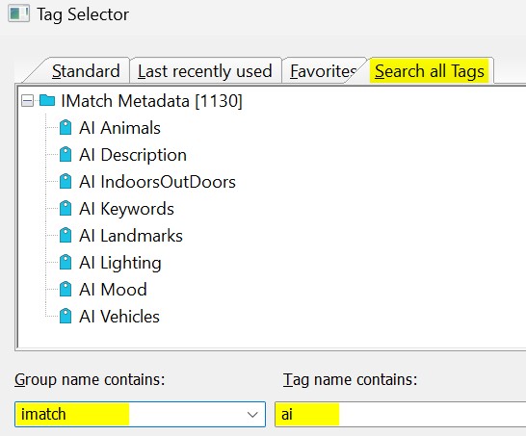Screen dimensions: 526x436
Task: Click the AI Mood tag icon
Action: click(x=66, y=289)
